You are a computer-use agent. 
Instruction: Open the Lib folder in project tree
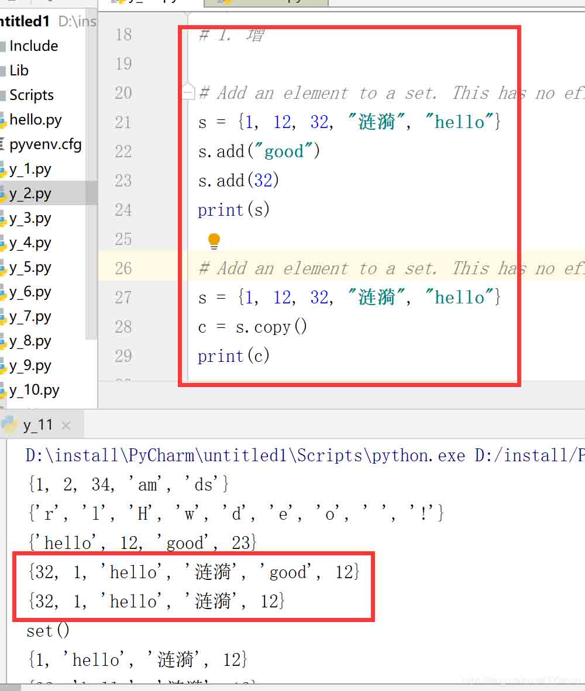tap(19, 71)
